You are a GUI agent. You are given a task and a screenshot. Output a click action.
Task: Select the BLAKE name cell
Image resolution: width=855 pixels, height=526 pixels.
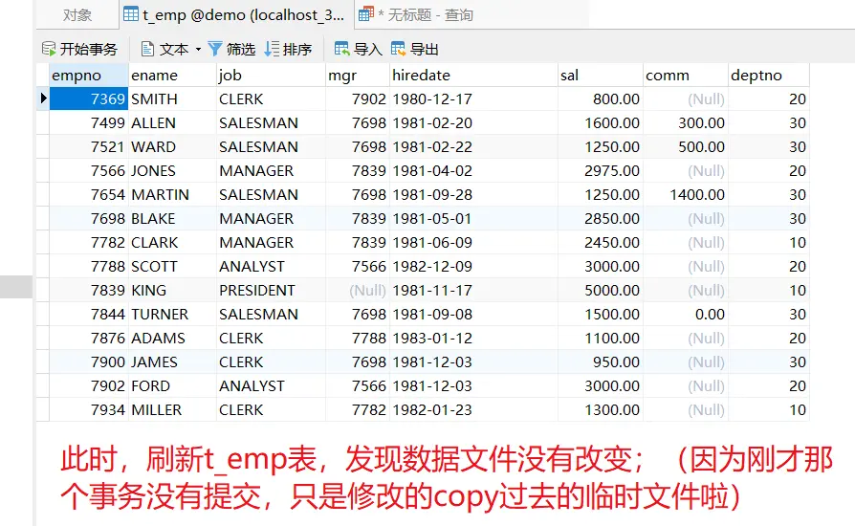click(172, 219)
